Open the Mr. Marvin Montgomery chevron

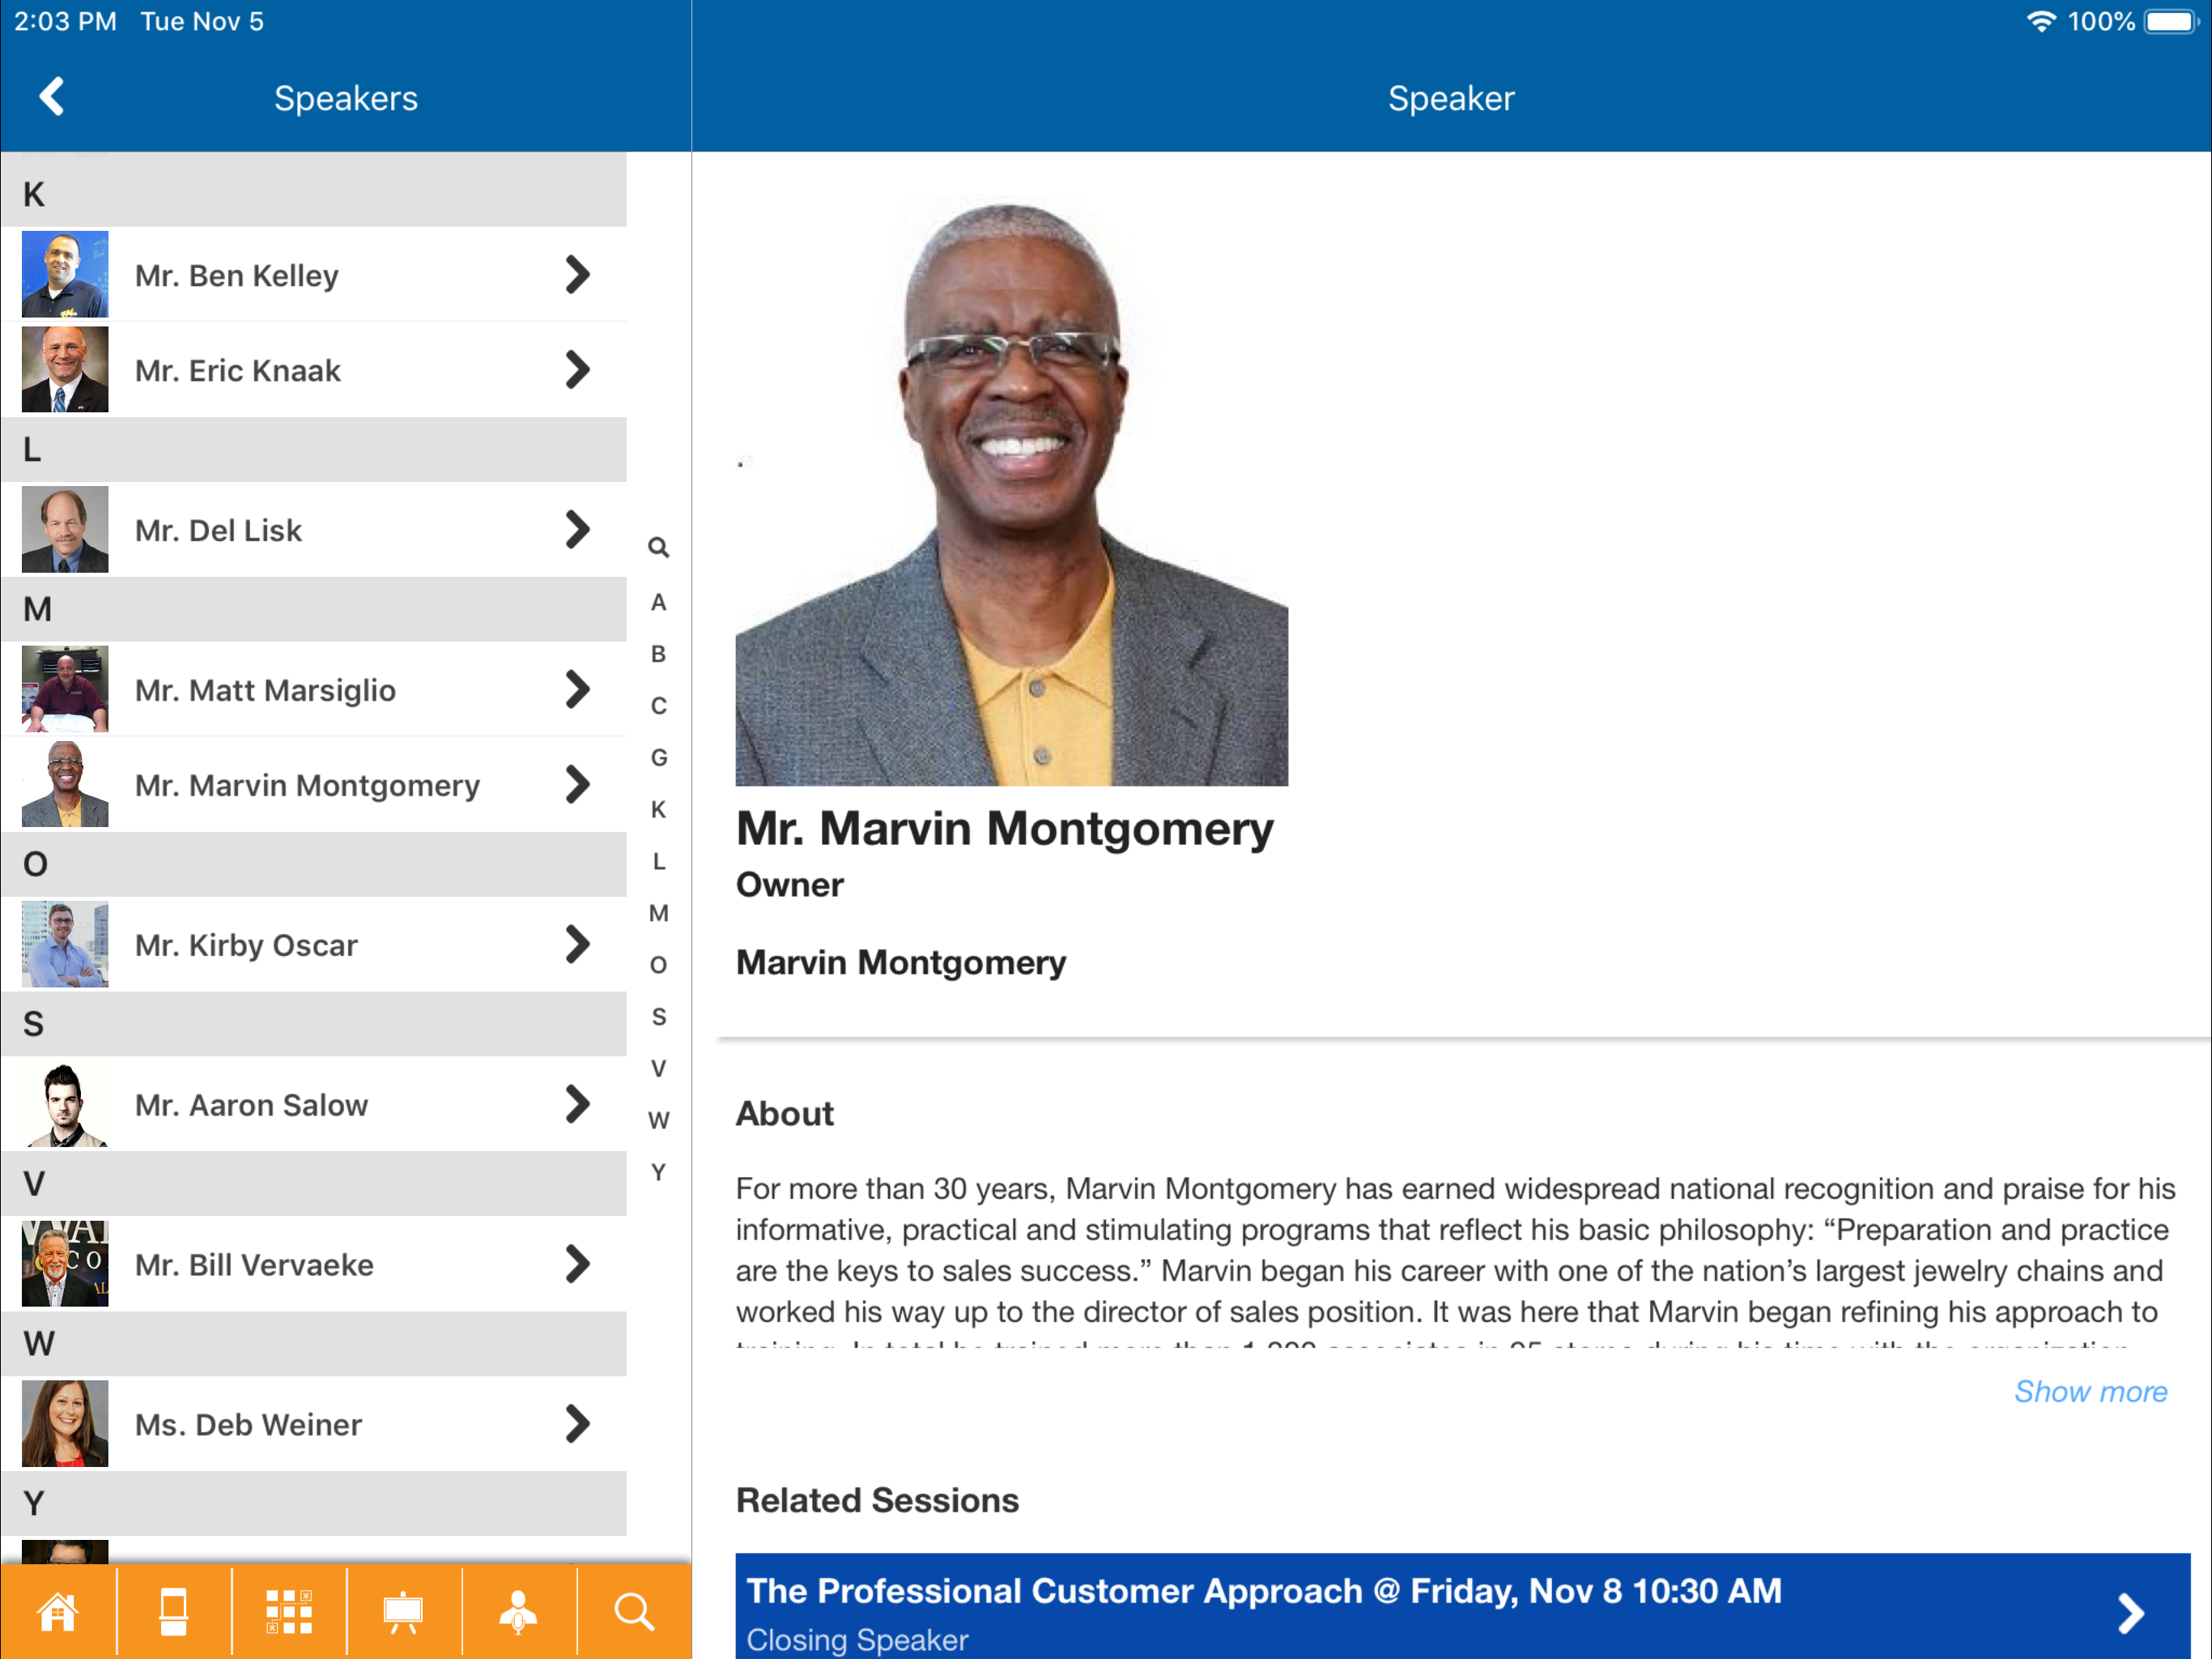click(577, 784)
